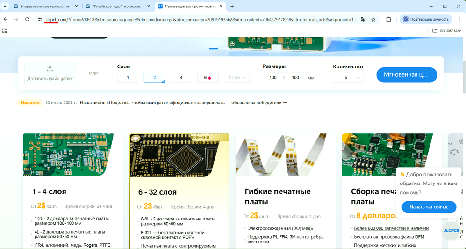This screenshot has height=249, width=466.
Task: Open tab search dropdown arrow
Action: [x=5, y=6]
